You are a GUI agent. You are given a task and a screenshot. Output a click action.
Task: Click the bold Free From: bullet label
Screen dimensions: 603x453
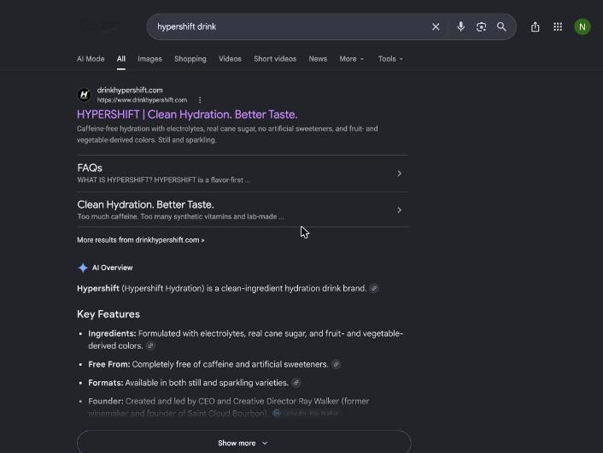point(108,364)
